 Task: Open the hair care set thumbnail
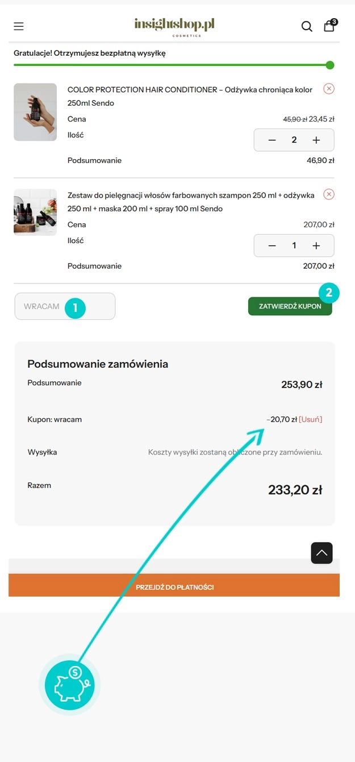(x=35, y=213)
